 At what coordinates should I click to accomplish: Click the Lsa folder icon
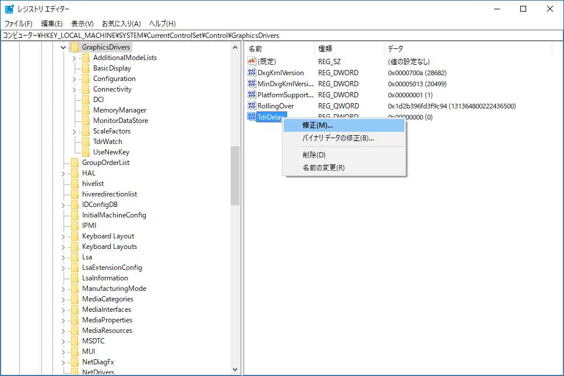point(75,257)
